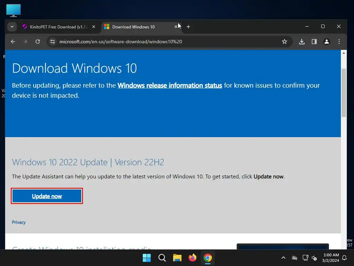
Task: Show hidden system tray icons
Action: point(283,258)
